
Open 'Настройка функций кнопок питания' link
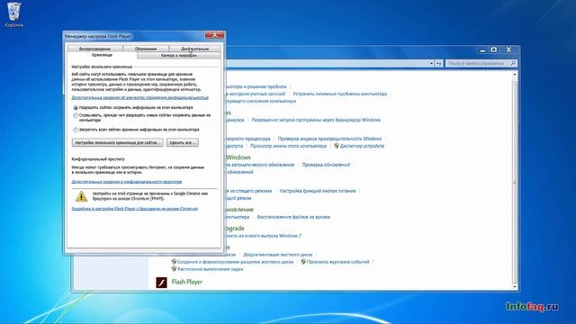[318, 191]
